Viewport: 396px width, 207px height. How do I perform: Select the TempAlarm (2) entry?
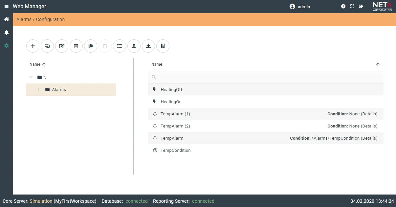(x=266, y=126)
